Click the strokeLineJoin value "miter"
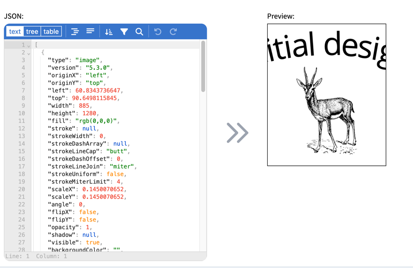Screen dimensions: 413x268 122,167
